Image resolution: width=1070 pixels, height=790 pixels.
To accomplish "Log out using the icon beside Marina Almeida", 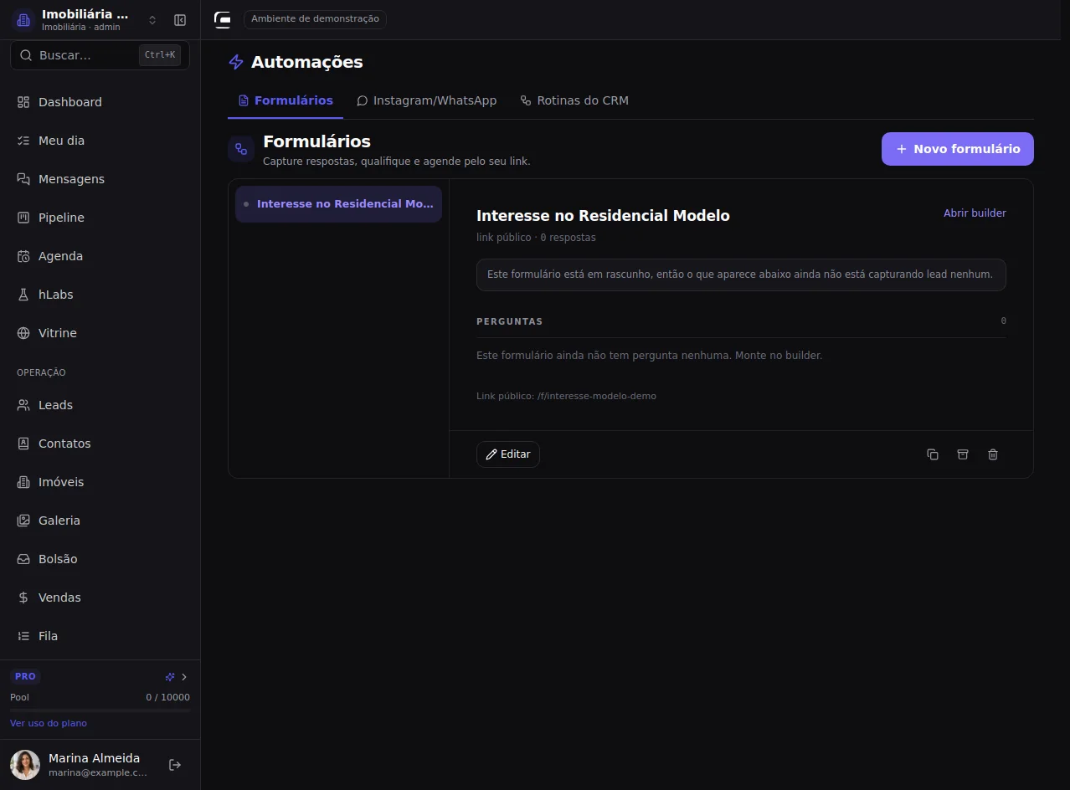I will [175, 765].
